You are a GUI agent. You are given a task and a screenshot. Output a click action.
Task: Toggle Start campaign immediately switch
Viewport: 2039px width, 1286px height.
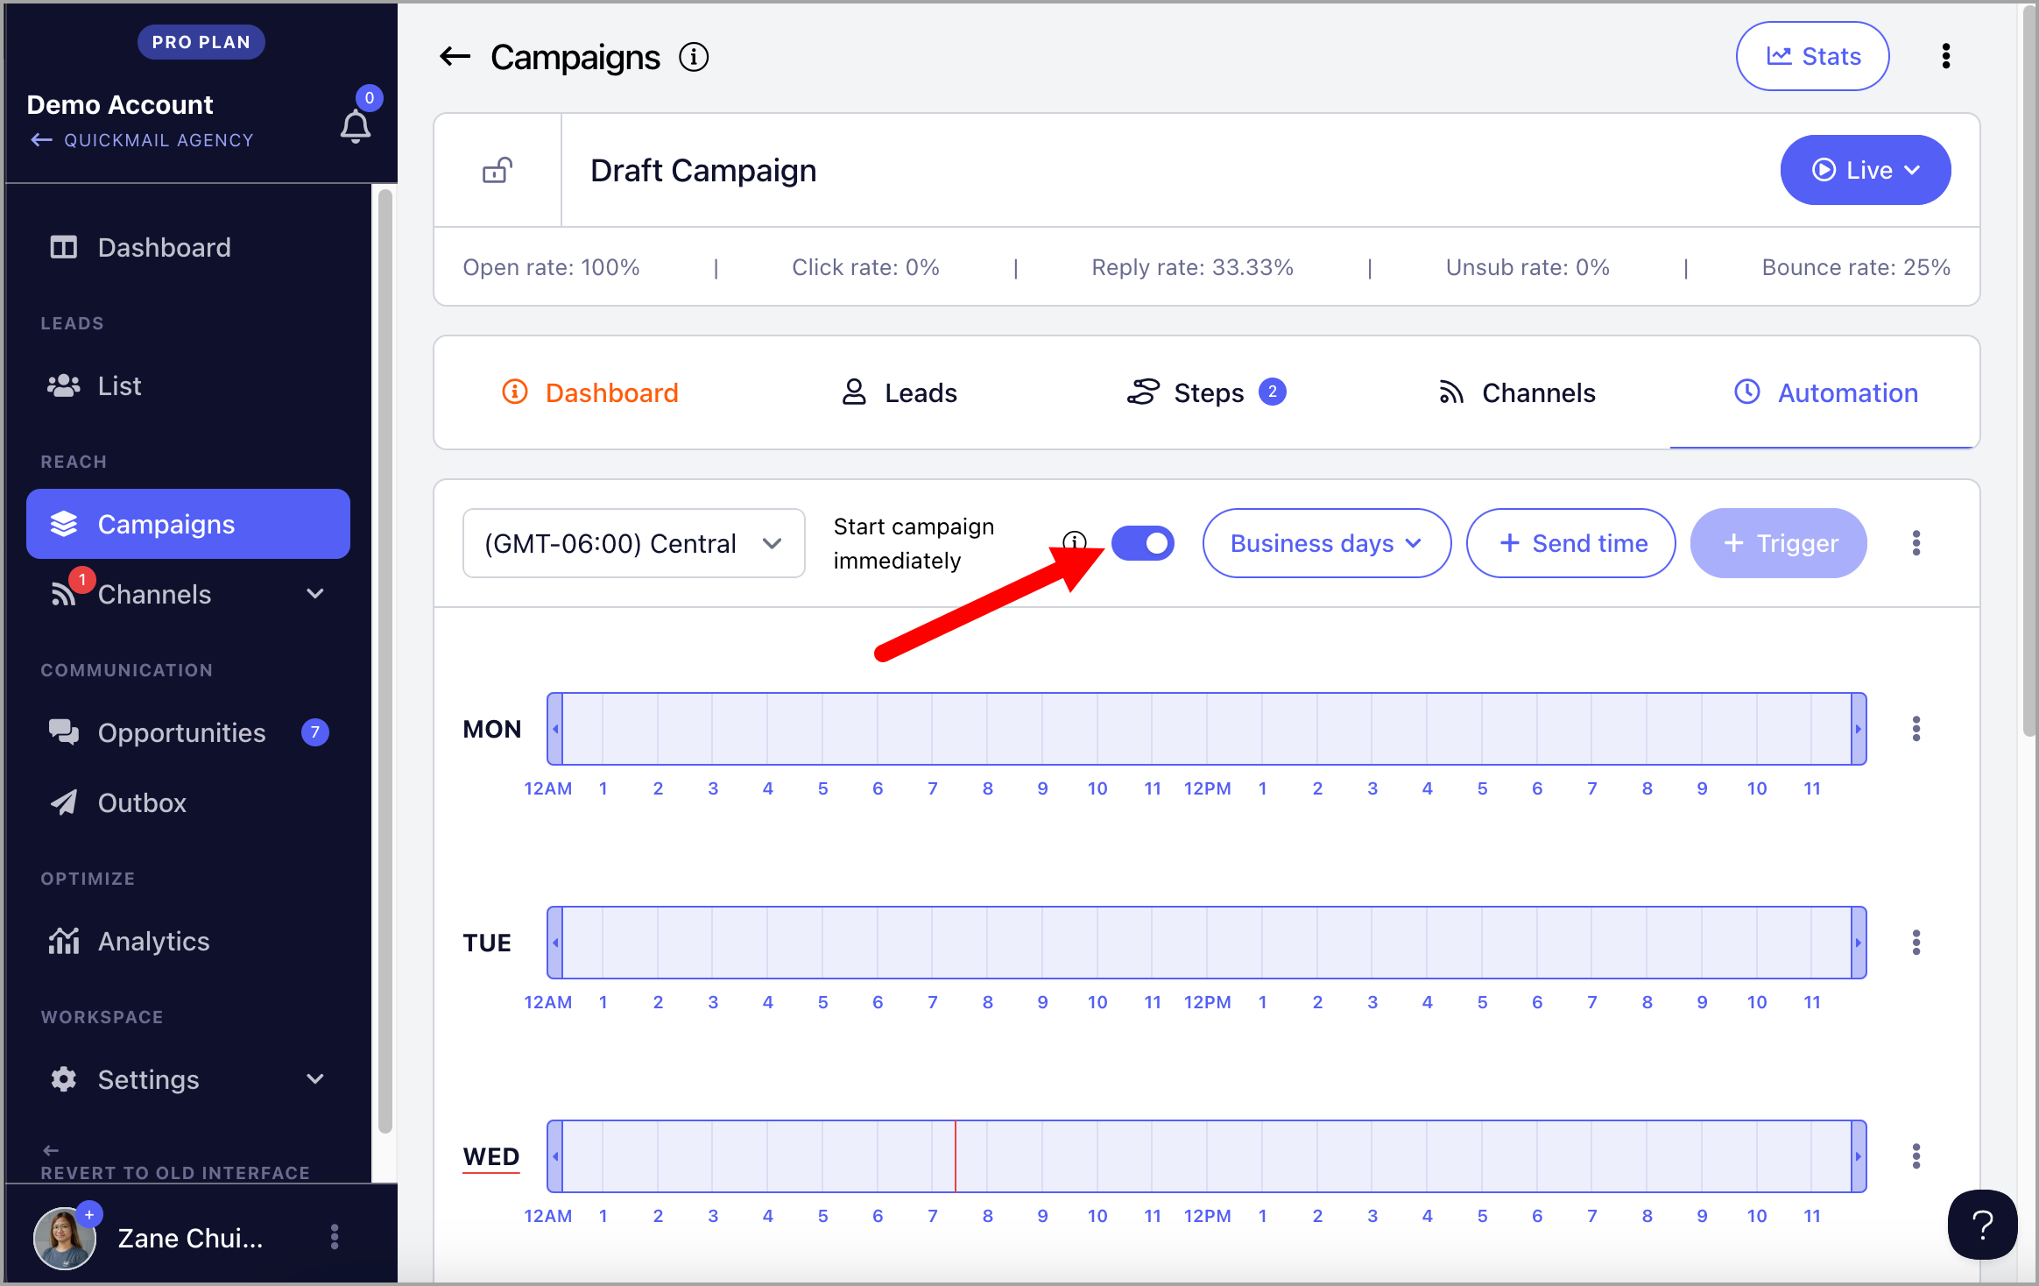(1142, 543)
